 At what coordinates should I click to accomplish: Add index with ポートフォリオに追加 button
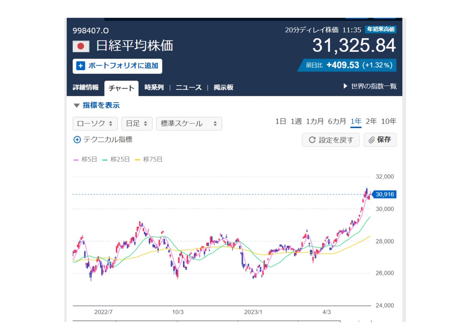coord(117,66)
